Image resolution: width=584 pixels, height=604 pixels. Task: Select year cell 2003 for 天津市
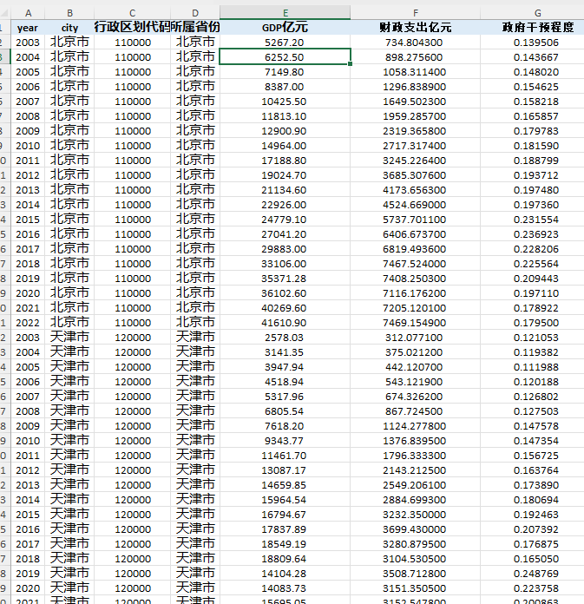[x=28, y=338]
